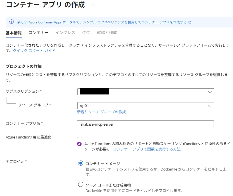Click the コンテナー アプリ の作成 page title

(x=45, y=5)
